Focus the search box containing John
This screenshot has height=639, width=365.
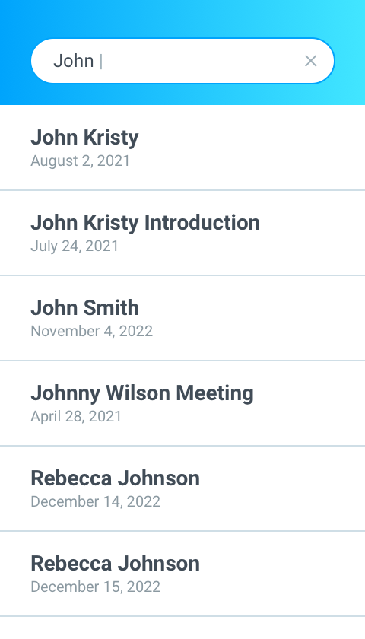click(x=182, y=61)
